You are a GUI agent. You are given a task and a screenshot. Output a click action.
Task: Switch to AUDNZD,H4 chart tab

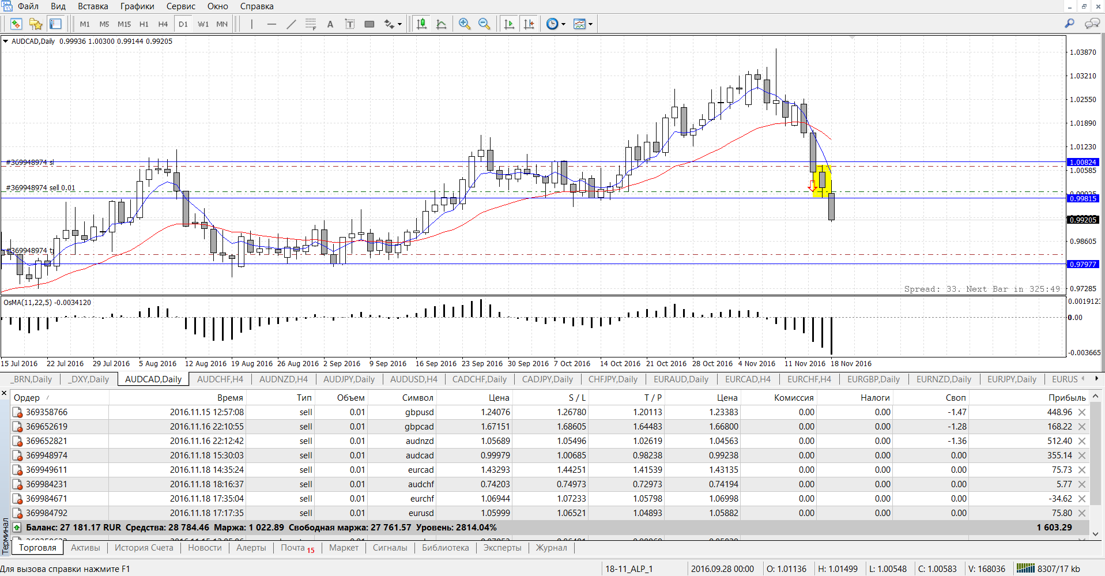click(x=284, y=379)
